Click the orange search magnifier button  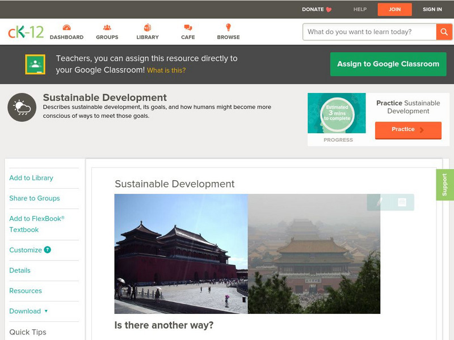444,32
